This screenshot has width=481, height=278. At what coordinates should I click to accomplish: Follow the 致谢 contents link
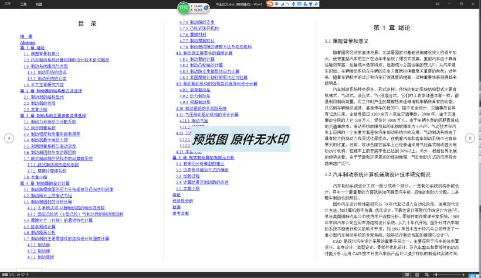(x=177, y=207)
